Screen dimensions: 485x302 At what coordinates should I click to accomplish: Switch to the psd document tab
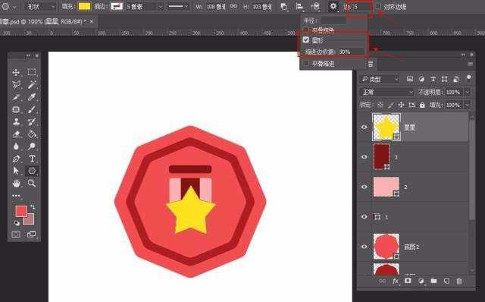(x=46, y=22)
